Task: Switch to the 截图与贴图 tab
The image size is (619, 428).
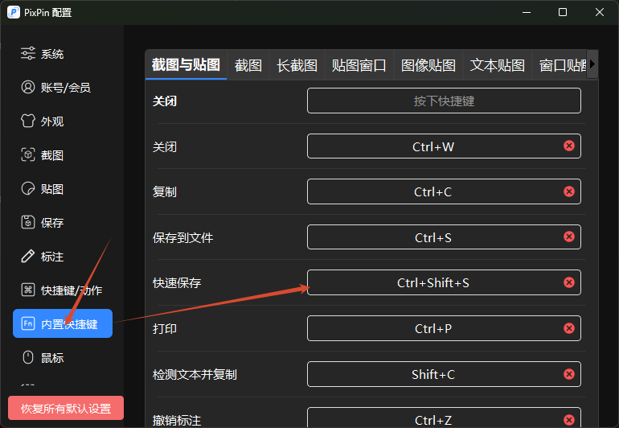Action: pyautogui.click(x=186, y=65)
